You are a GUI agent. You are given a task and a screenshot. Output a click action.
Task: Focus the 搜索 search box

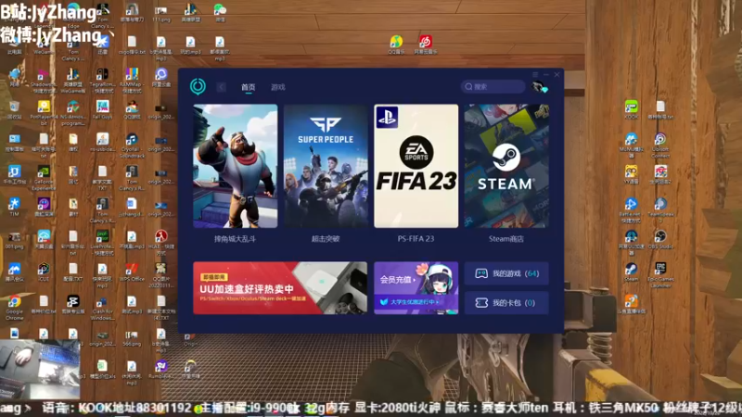click(493, 86)
